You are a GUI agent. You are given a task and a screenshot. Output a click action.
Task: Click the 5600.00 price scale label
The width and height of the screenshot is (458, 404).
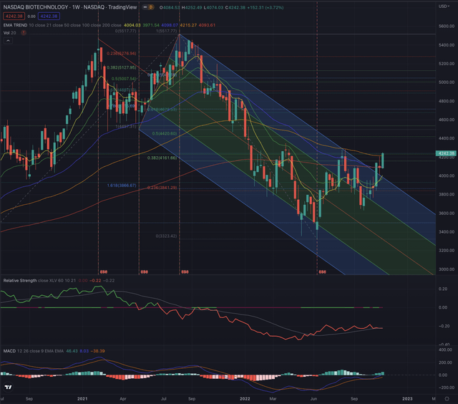point(447,27)
